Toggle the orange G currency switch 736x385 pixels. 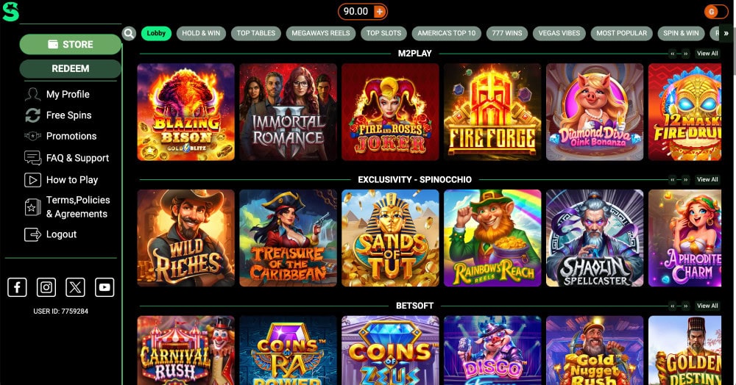[x=716, y=12]
